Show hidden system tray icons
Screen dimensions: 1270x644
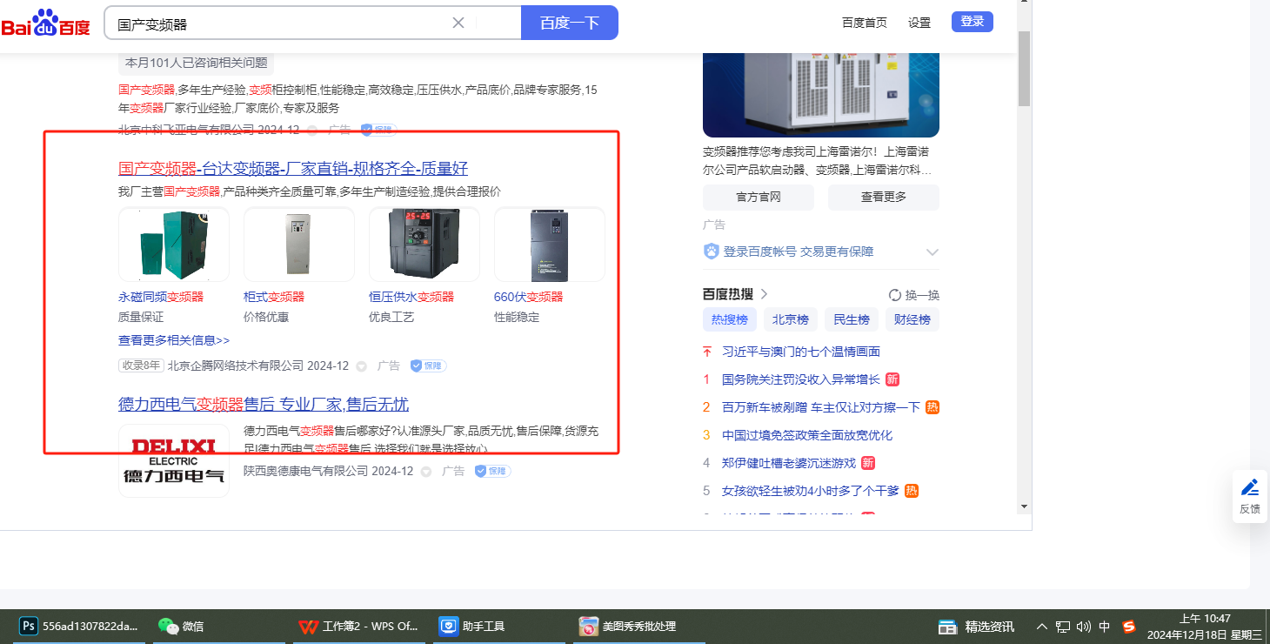1042,627
